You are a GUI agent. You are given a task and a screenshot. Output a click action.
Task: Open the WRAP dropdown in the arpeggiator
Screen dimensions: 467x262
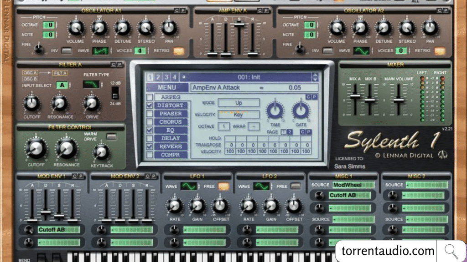tap(254, 126)
